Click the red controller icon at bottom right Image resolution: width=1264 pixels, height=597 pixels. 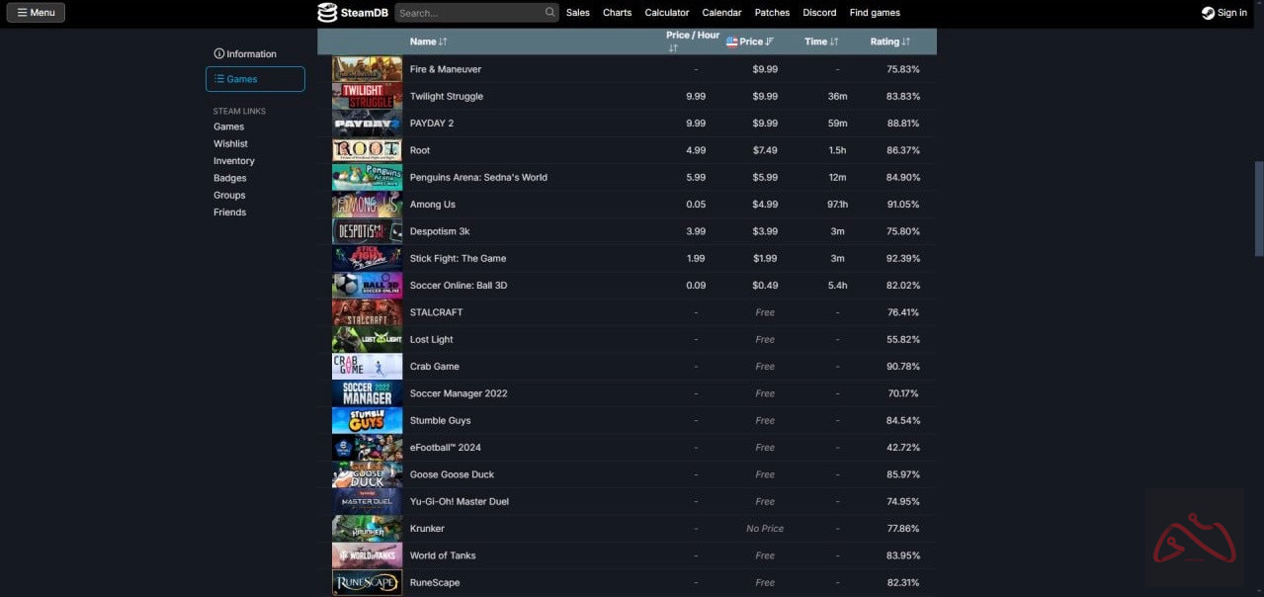[x=1194, y=540]
